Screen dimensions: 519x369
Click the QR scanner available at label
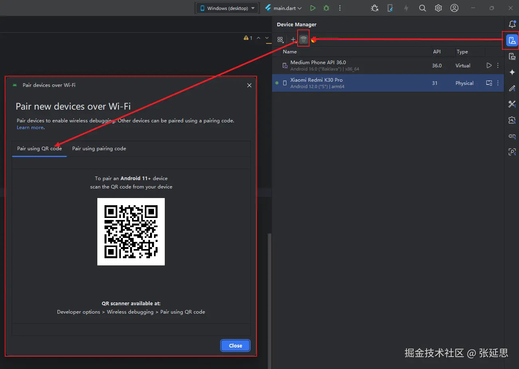point(131,303)
